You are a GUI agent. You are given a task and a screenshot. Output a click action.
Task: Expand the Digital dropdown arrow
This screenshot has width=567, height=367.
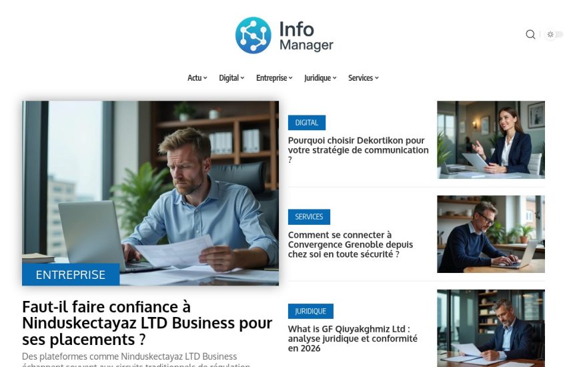pyautogui.click(x=243, y=78)
